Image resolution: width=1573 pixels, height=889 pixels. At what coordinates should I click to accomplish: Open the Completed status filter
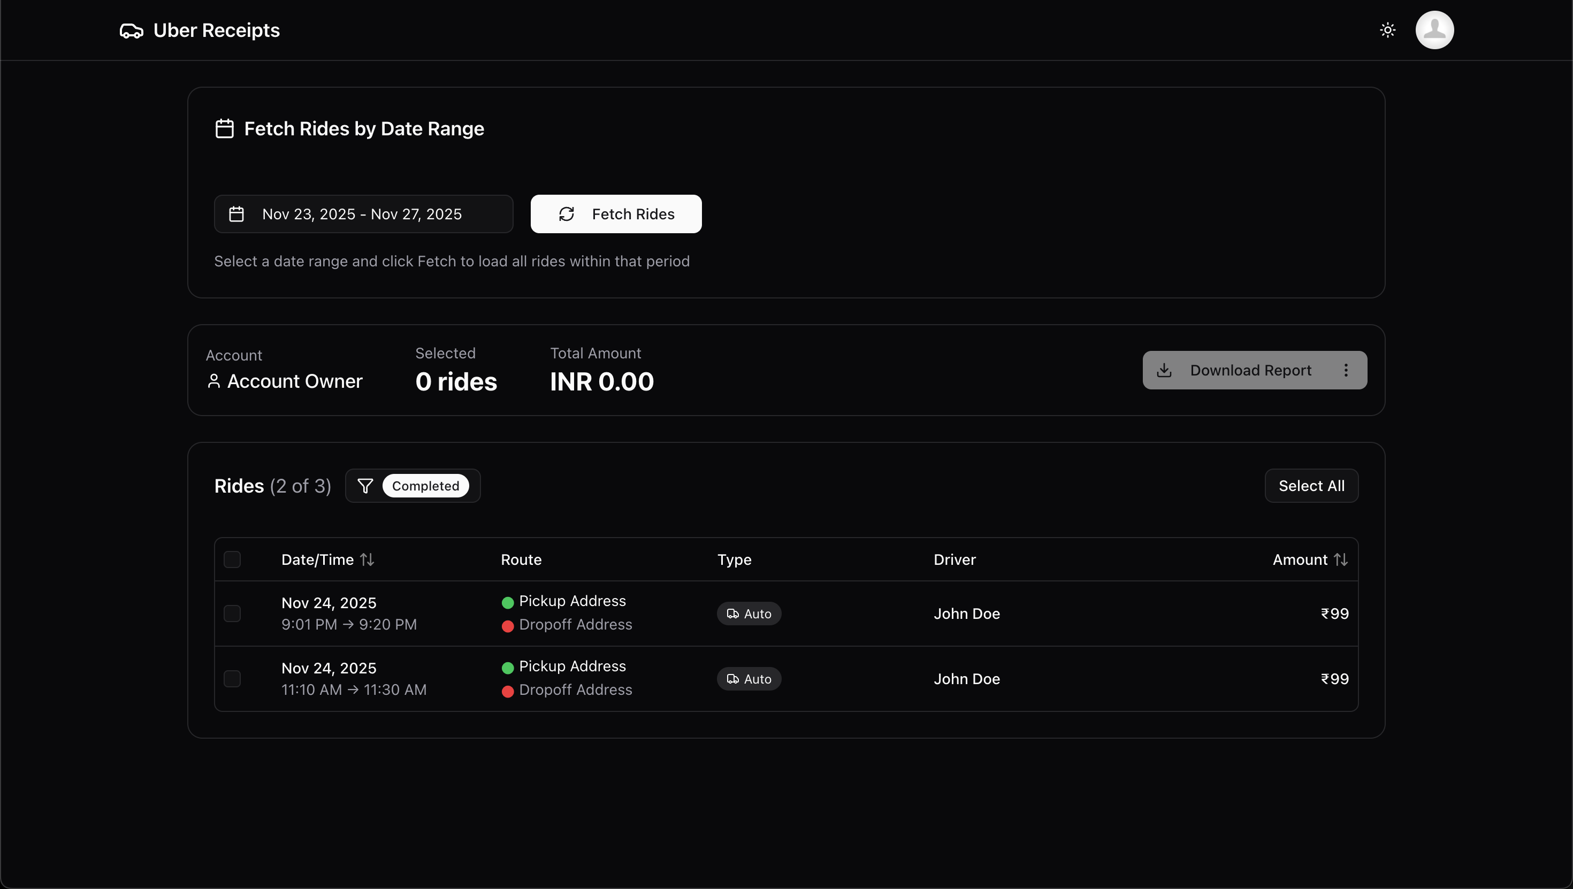[425, 486]
